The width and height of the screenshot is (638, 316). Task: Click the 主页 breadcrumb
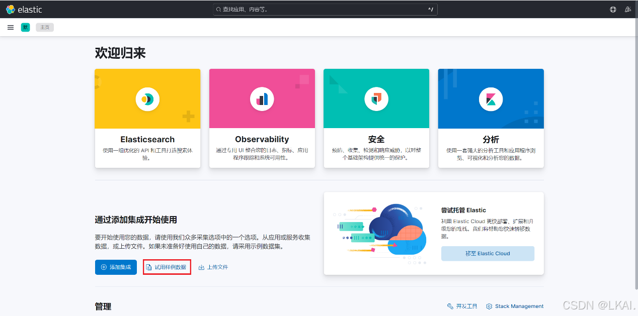click(45, 27)
